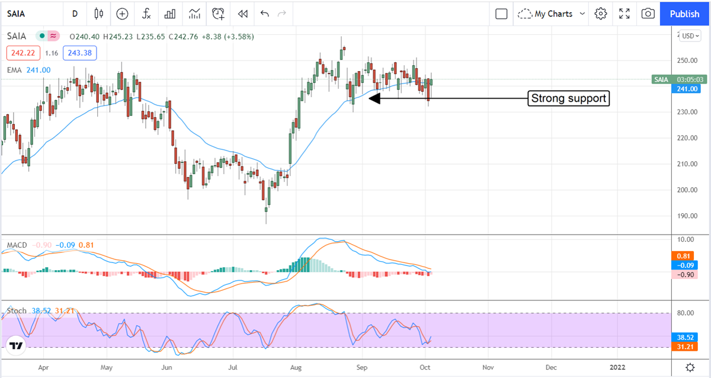Click the high price H245.23 value
711x378 pixels.
click(118, 36)
